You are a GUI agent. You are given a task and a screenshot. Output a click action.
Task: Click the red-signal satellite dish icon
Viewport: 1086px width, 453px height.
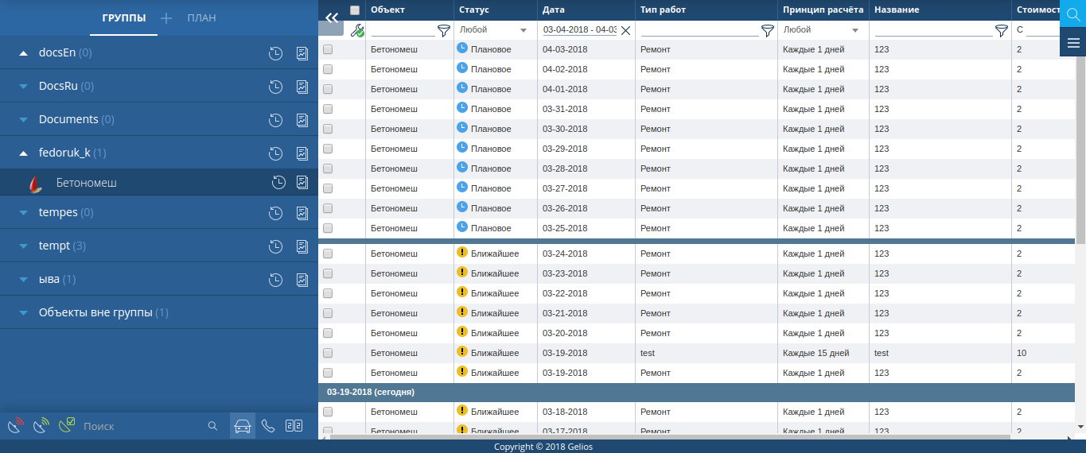[15, 426]
